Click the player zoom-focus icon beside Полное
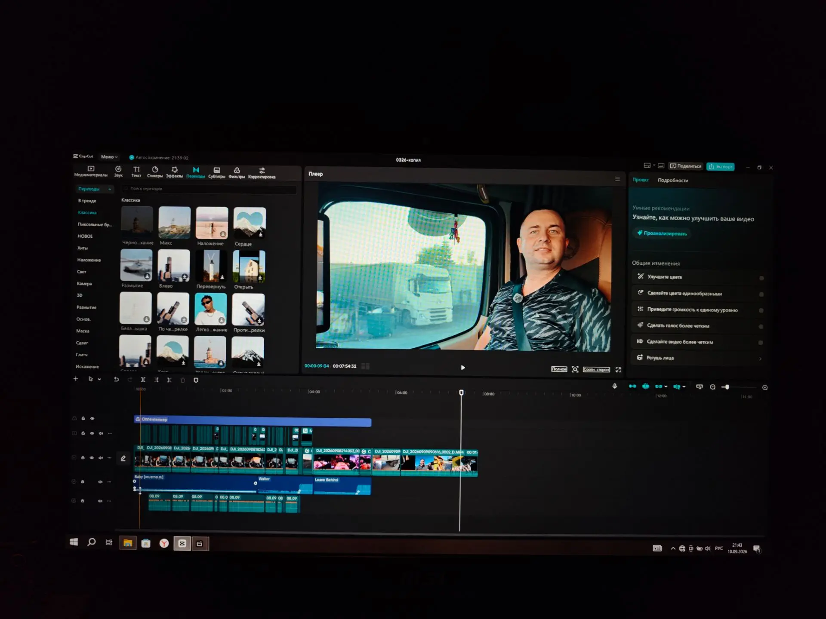 [x=575, y=369]
